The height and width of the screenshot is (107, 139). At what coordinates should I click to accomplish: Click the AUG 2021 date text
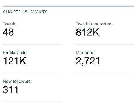click(x=13, y=12)
